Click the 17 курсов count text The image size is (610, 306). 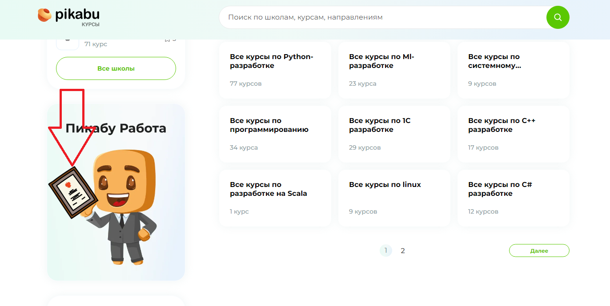click(x=483, y=147)
